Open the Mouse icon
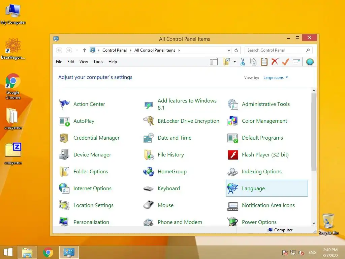The height and width of the screenshot is (259, 345). click(x=149, y=205)
